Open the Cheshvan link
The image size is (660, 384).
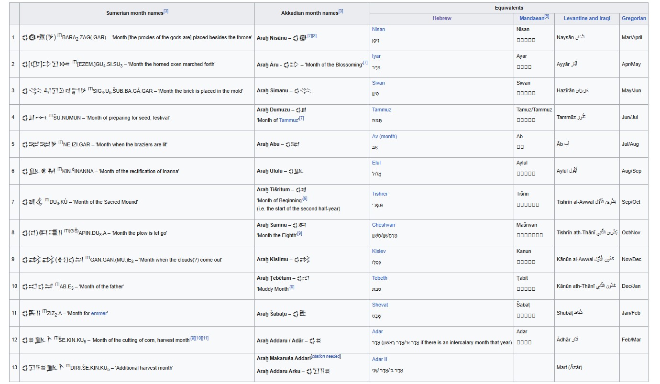pos(384,225)
